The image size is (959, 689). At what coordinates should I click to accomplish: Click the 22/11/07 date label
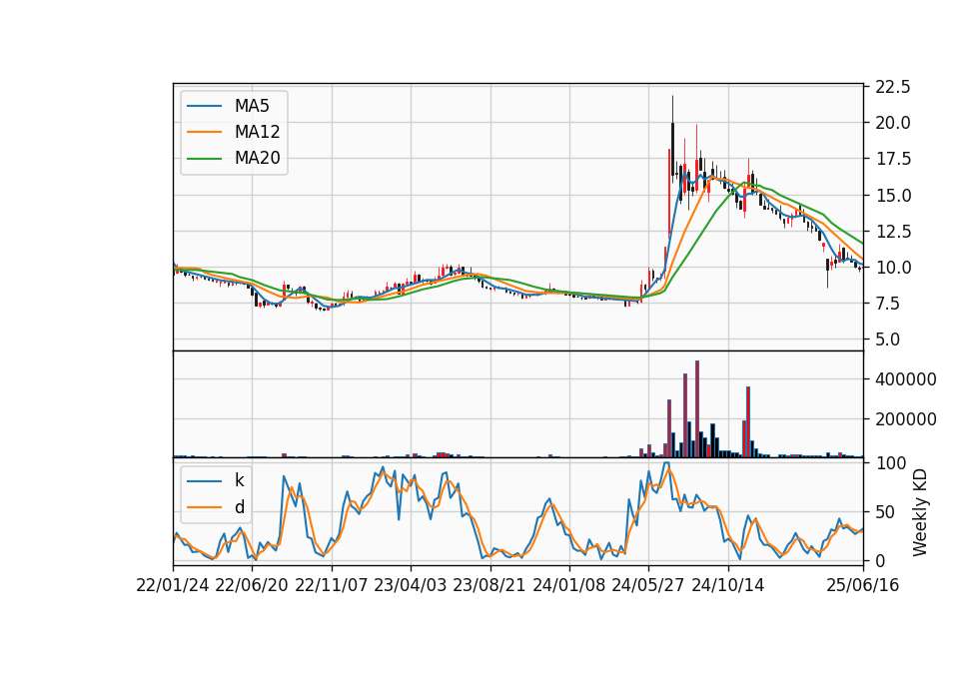[332, 586]
